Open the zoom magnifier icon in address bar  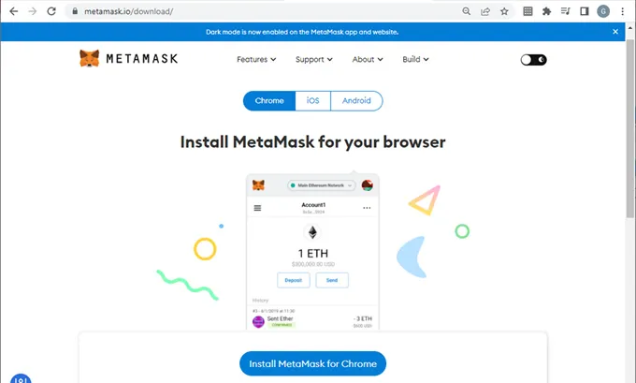[x=467, y=11]
